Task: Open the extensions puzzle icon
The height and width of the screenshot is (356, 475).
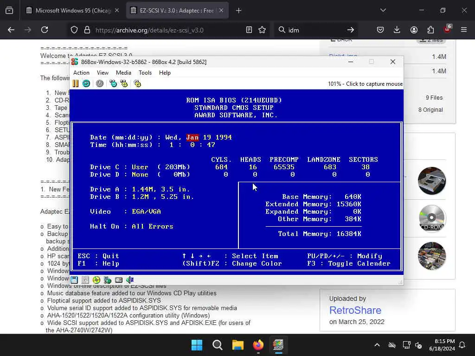Action: (430, 30)
